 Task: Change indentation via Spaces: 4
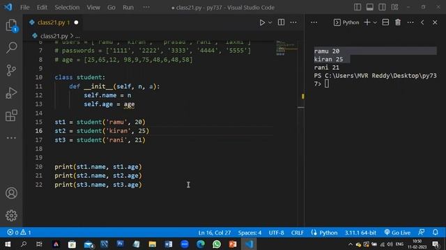(249, 233)
